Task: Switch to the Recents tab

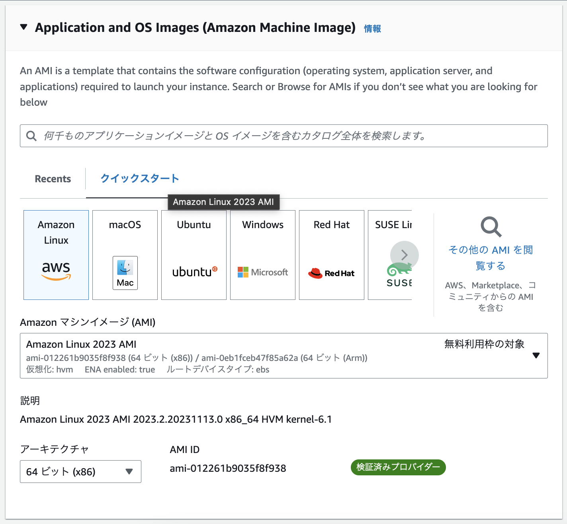Action: [53, 179]
